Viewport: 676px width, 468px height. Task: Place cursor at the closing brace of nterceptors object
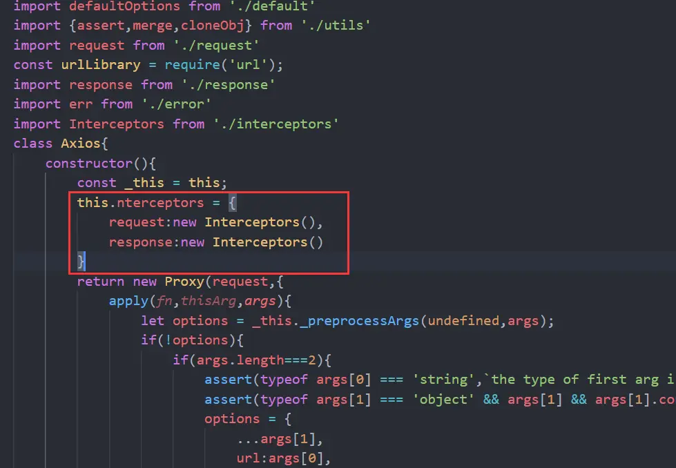click(81, 262)
